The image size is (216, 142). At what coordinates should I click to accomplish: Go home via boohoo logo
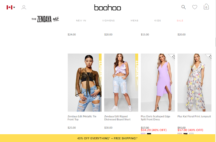pos(108,7)
